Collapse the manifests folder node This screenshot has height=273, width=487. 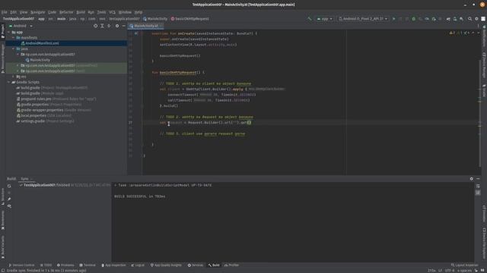point(14,38)
